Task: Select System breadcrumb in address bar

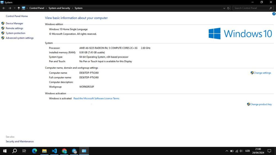Action: (x=78, y=8)
